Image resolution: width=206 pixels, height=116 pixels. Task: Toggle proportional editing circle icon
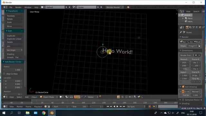(122, 97)
